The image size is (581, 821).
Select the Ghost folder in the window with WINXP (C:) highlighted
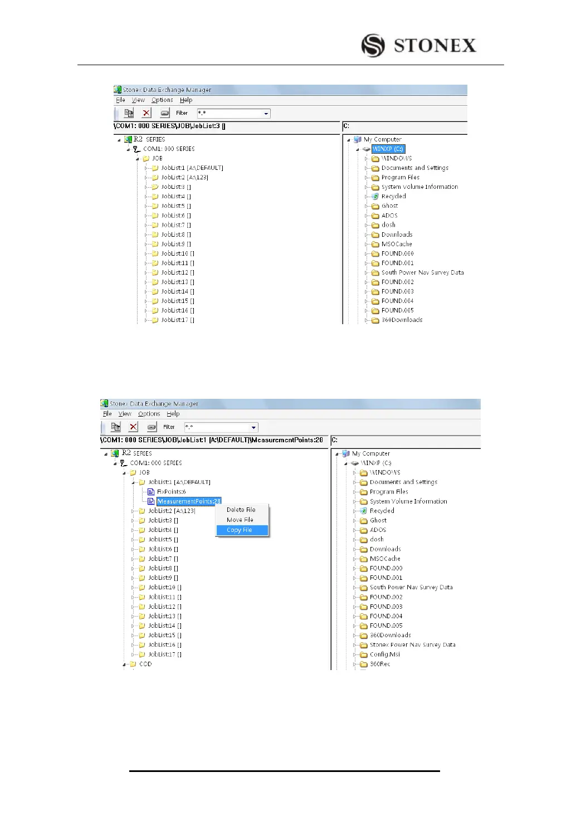tap(389, 206)
